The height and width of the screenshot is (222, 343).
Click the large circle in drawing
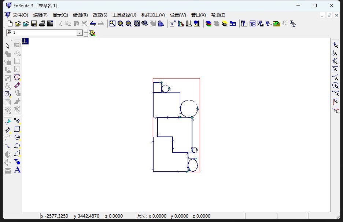[x=189, y=108]
